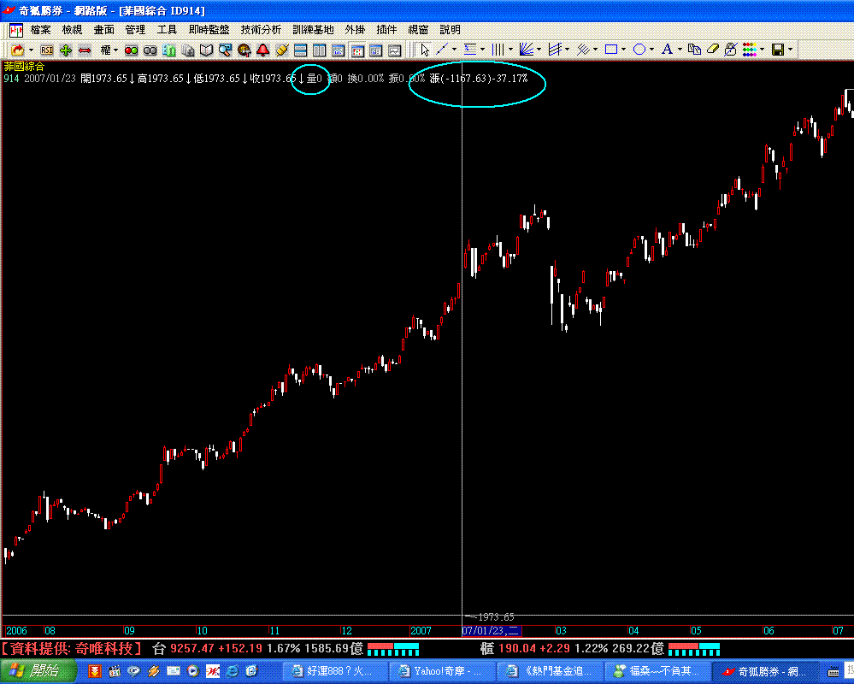The image size is (854, 684).
Task: Open the 技術分析 menu
Action: tap(261, 30)
